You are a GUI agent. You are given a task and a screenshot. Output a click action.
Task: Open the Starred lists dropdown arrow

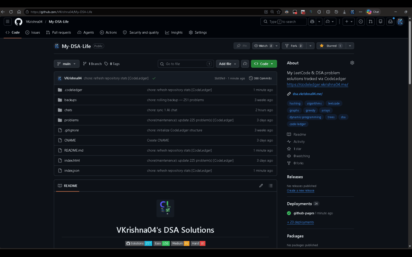[x=350, y=46]
